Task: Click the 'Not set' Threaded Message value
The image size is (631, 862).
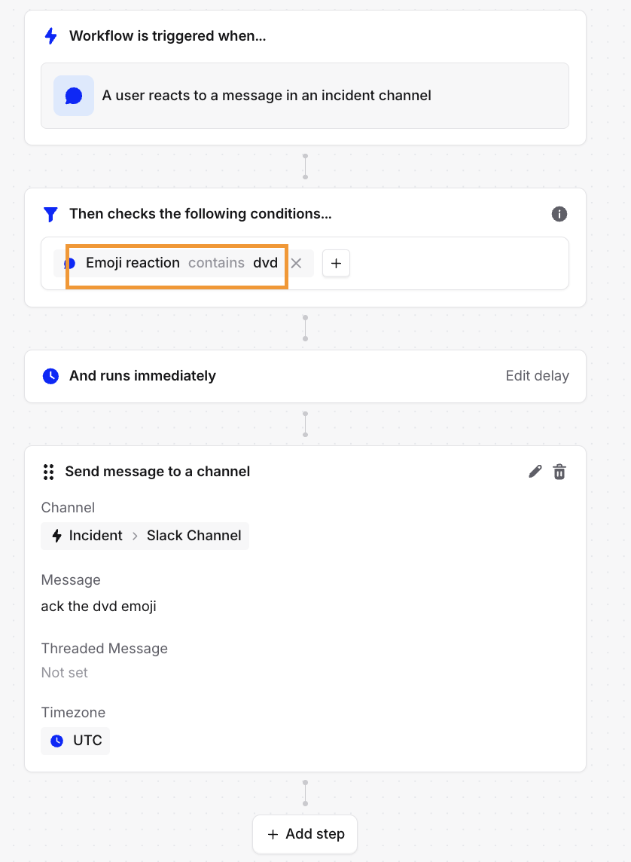Action: (65, 672)
